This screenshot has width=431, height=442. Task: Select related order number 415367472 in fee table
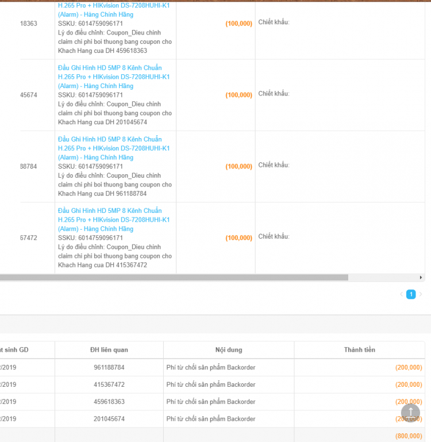coord(109,384)
